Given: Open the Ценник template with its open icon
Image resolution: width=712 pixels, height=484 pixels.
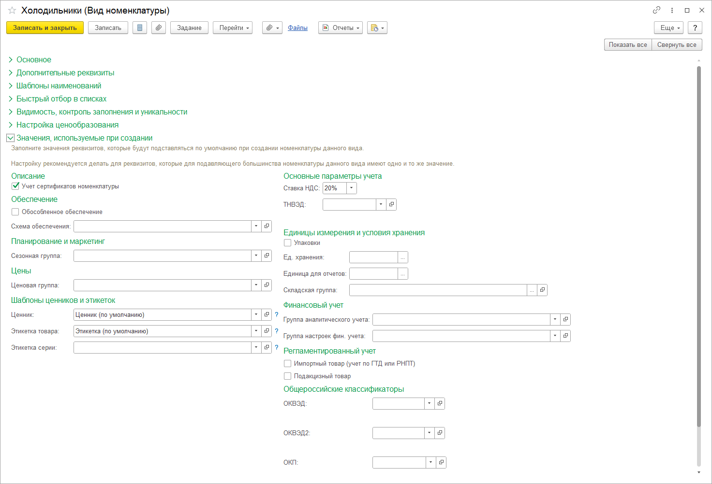Looking at the screenshot, I should click(267, 315).
